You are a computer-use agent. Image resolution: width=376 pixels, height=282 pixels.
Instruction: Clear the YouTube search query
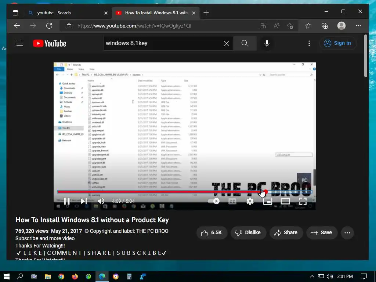(x=226, y=43)
